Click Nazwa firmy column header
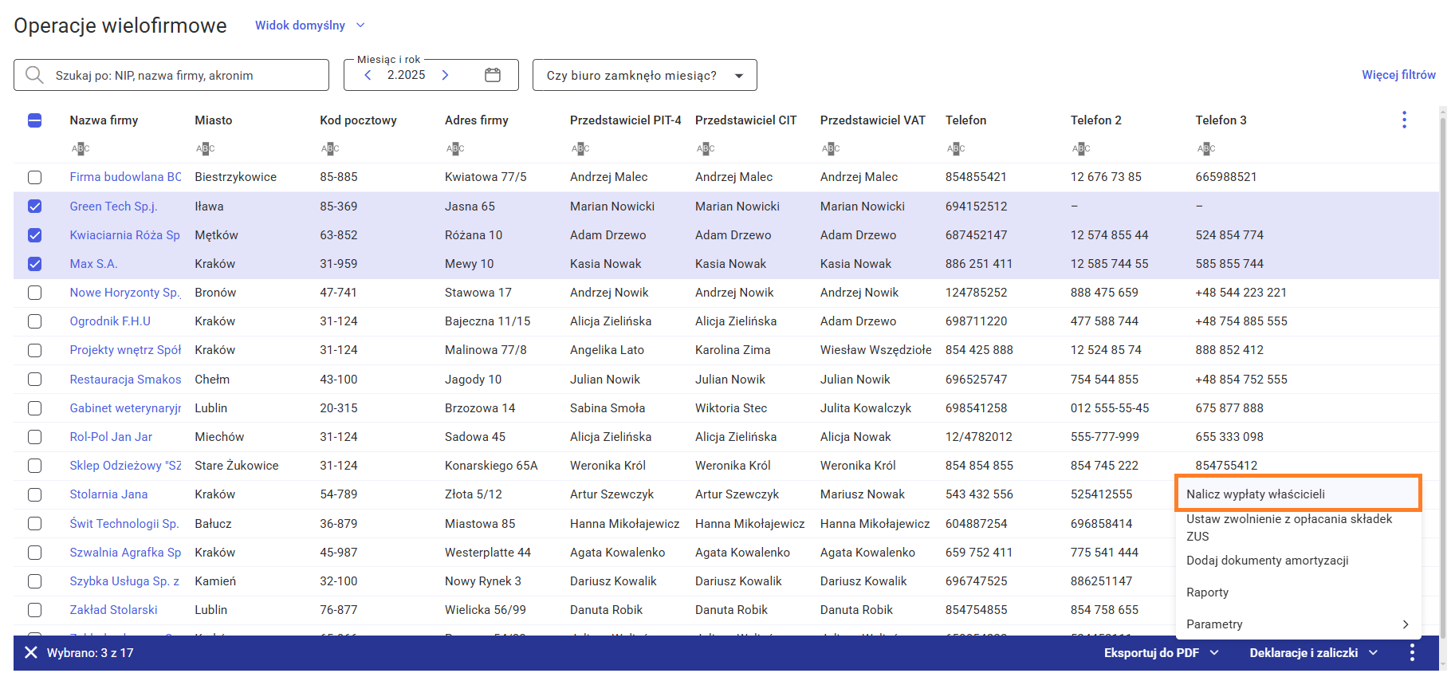This screenshot has height=677, width=1455. [104, 120]
